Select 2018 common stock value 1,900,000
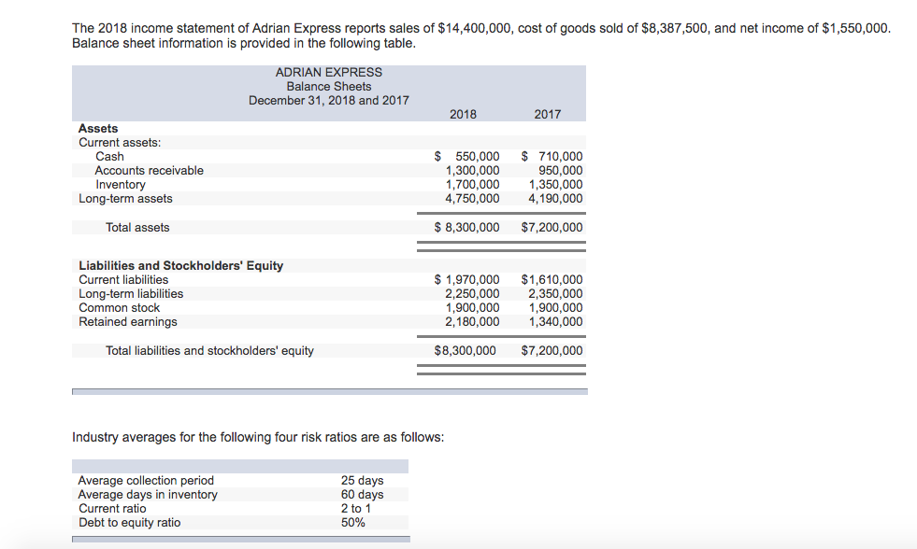This screenshot has width=917, height=549. coord(473,308)
